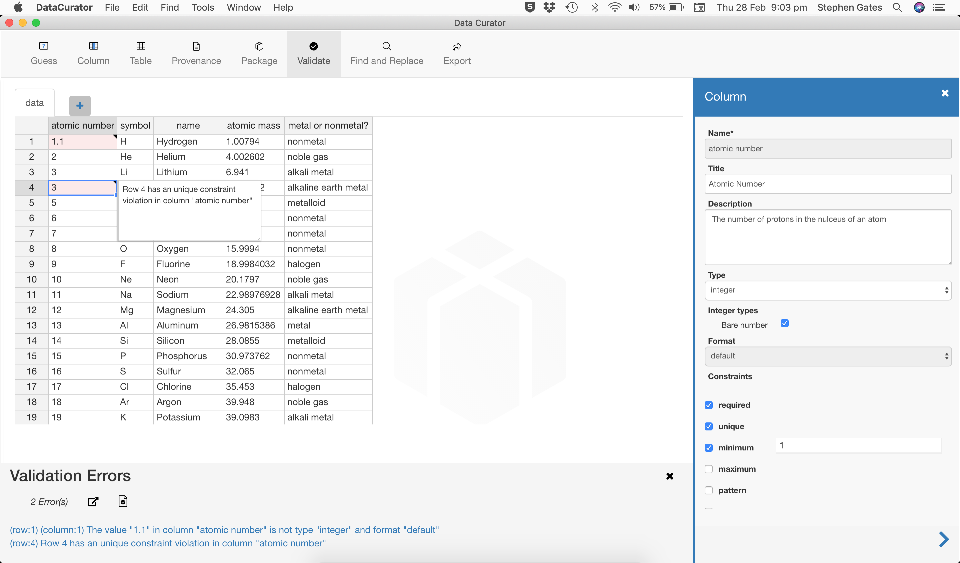Open the Tools menu
This screenshot has height=563, width=960.
tap(203, 7)
